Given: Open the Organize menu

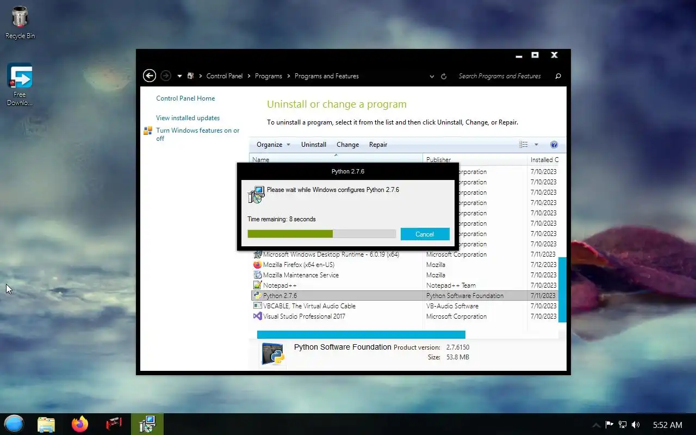Looking at the screenshot, I should (x=274, y=145).
